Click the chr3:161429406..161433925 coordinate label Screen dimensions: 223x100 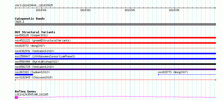point(34,6)
